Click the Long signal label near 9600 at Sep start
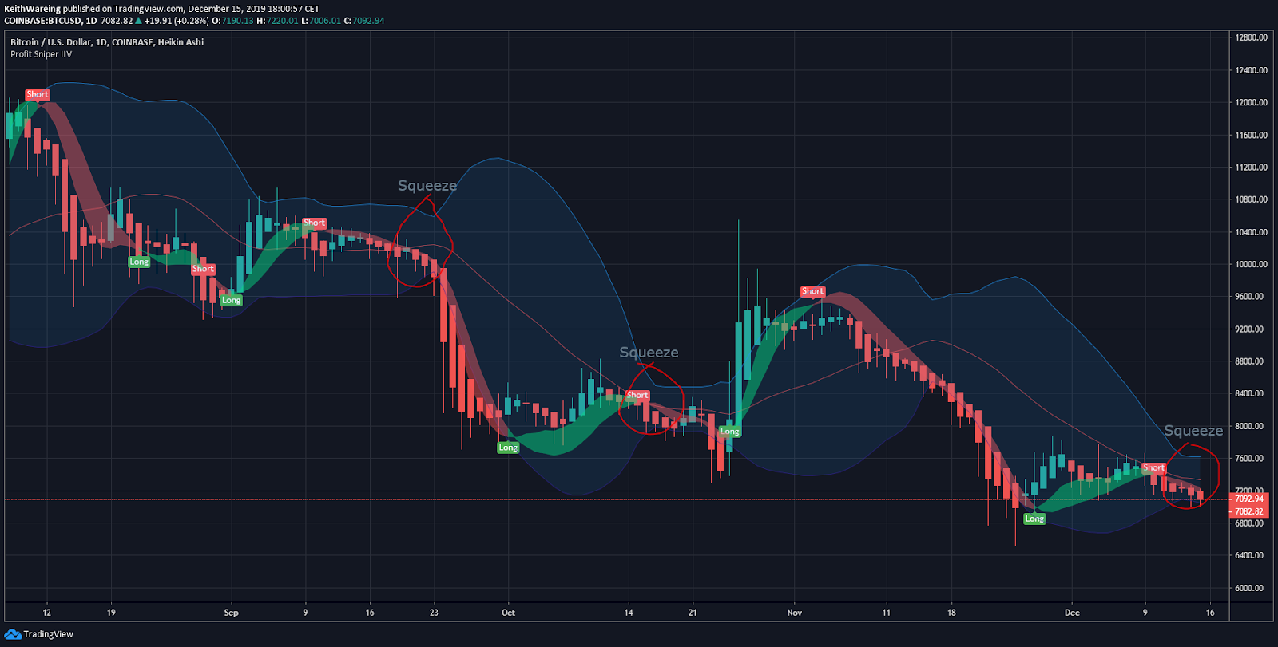This screenshot has height=647, width=1278. [x=231, y=300]
